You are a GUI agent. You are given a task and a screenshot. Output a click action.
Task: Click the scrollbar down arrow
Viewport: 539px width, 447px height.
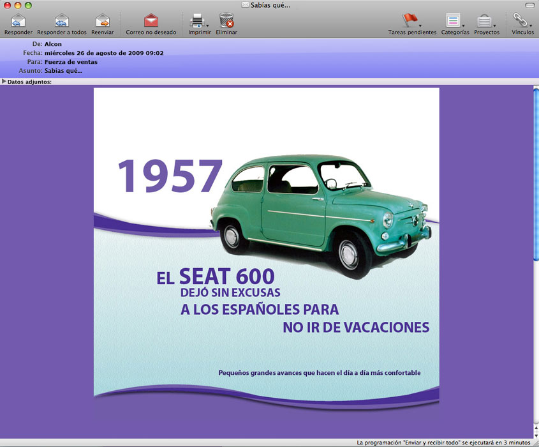tap(536, 435)
